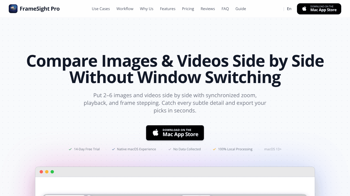Click the '14-Day Free Trial' text
The width and height of the screenshot is (350, 196).
point(87,149)
